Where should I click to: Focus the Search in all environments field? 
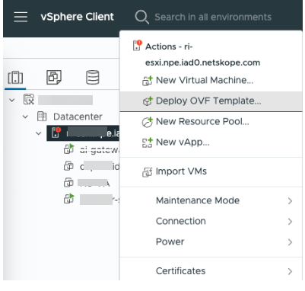tap(213, 18)
